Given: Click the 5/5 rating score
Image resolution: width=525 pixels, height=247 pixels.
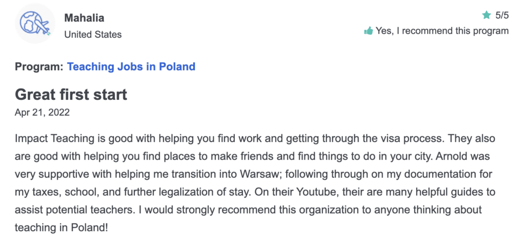Looking at the screenshot, I should point(501,15).
